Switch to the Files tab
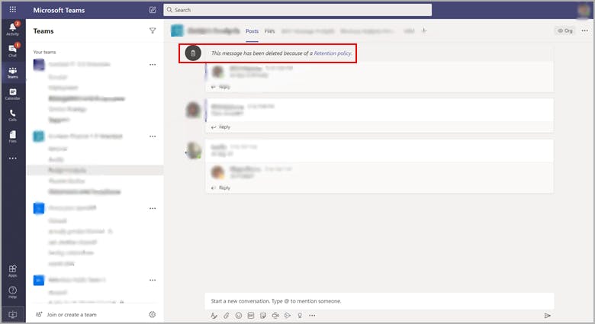This screenshot has height=324, width=595. 269,31
